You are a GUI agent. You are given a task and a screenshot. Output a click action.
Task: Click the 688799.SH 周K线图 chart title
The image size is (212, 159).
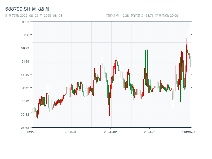pos(27,9)
